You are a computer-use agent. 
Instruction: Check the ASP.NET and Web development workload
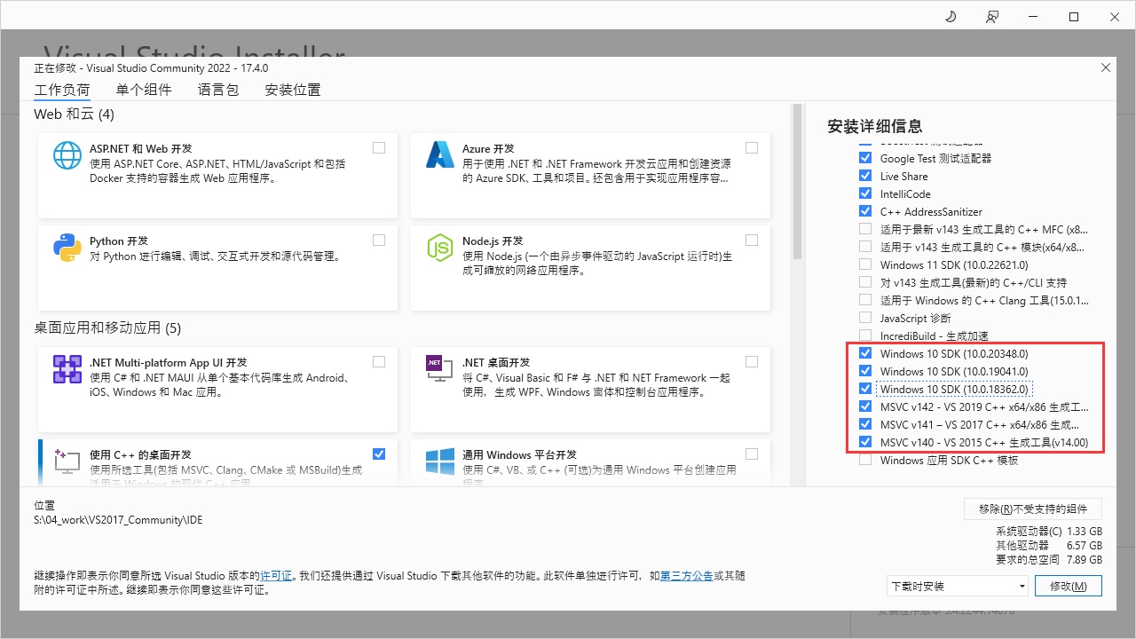pos(379,147)
